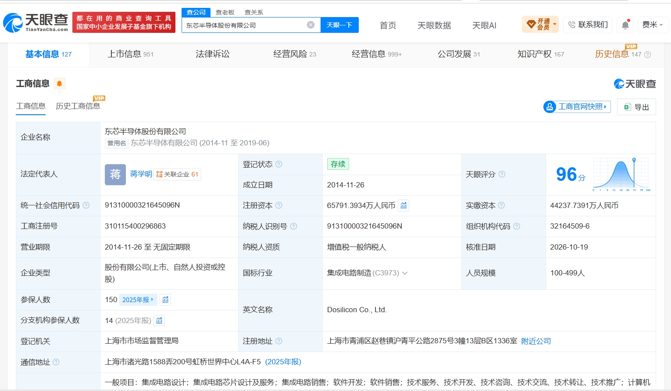Viewport: 671px width, 391px height.
Task: Click help icon beside 统一社会信用代码
Action: click(x=86, y=205)
